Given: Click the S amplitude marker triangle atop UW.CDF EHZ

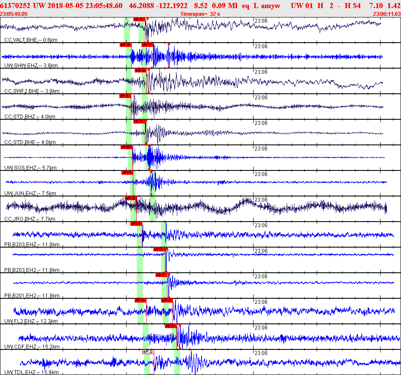Looking at the screenshot, I should pos(180,326).
